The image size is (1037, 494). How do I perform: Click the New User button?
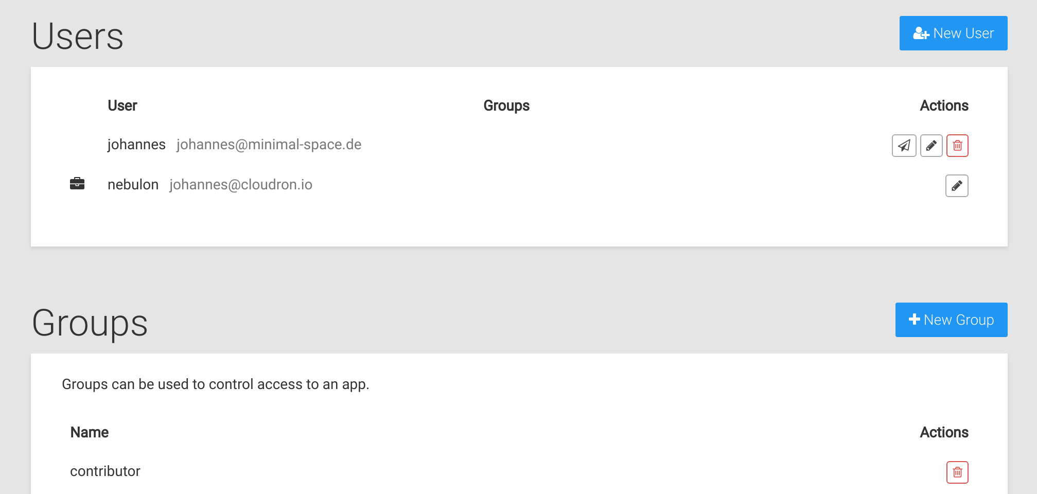[953, 33]
